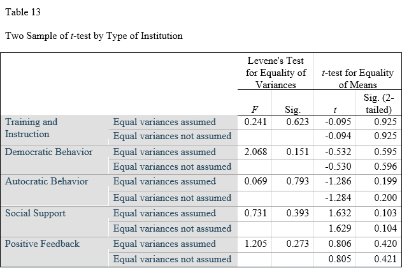
Task: Click 0.925 in the t = -0.094 row
Action: (385, 136)
